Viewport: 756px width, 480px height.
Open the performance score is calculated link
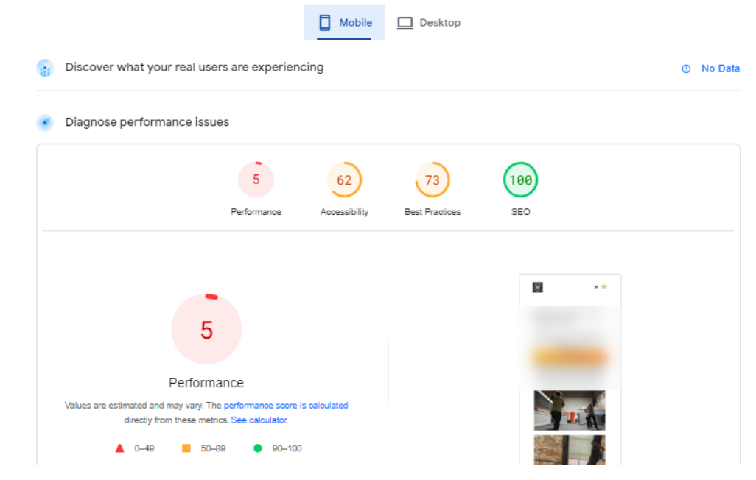286,406
